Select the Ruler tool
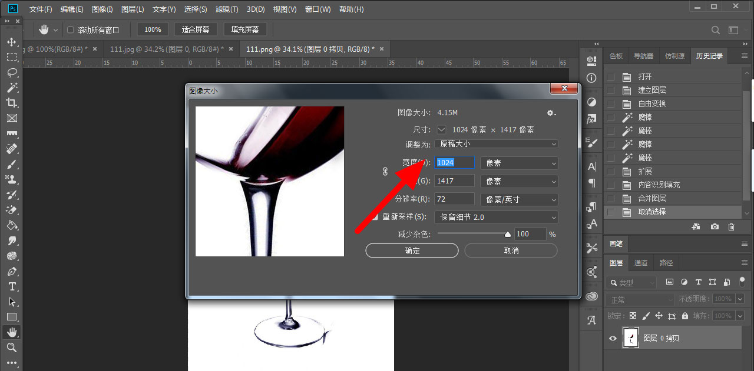 coord(12,133)
